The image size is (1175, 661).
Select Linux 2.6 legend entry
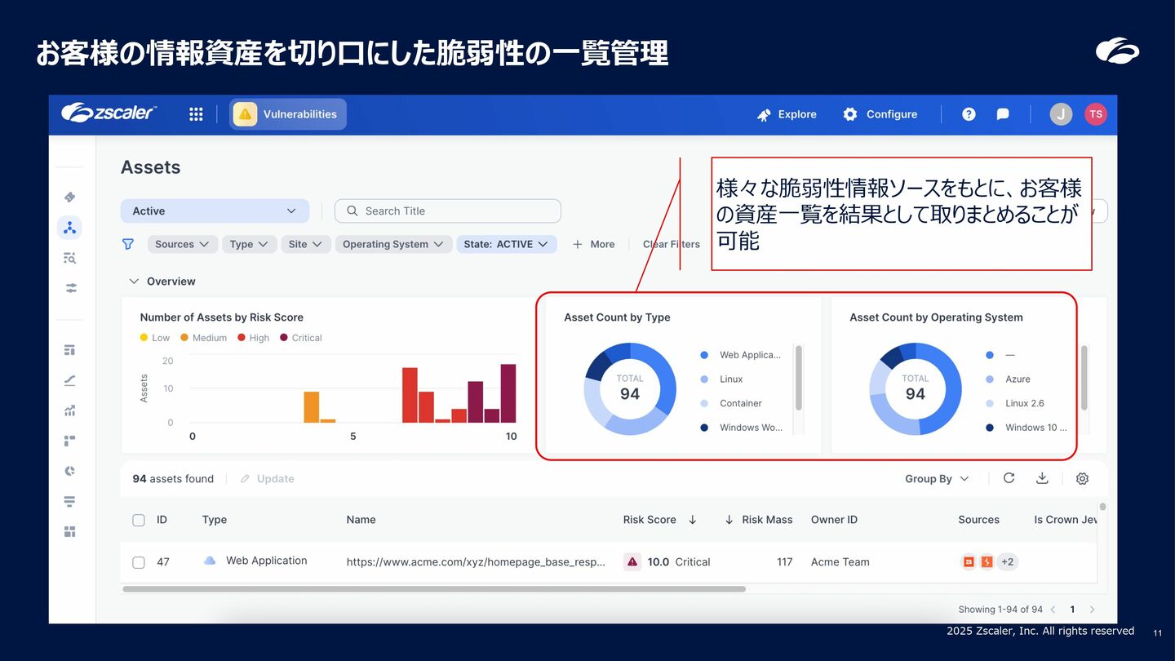click(1014, 403)
